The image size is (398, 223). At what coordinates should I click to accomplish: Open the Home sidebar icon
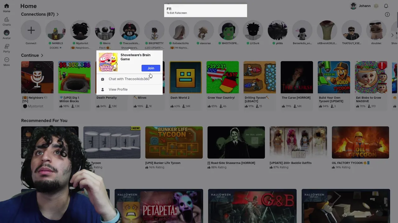pyautogui.click(x=7, y=6)
